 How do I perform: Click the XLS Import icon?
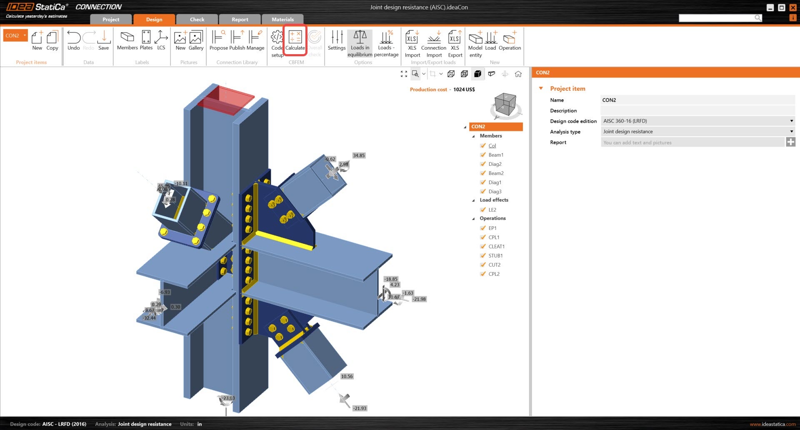point(412,43)
